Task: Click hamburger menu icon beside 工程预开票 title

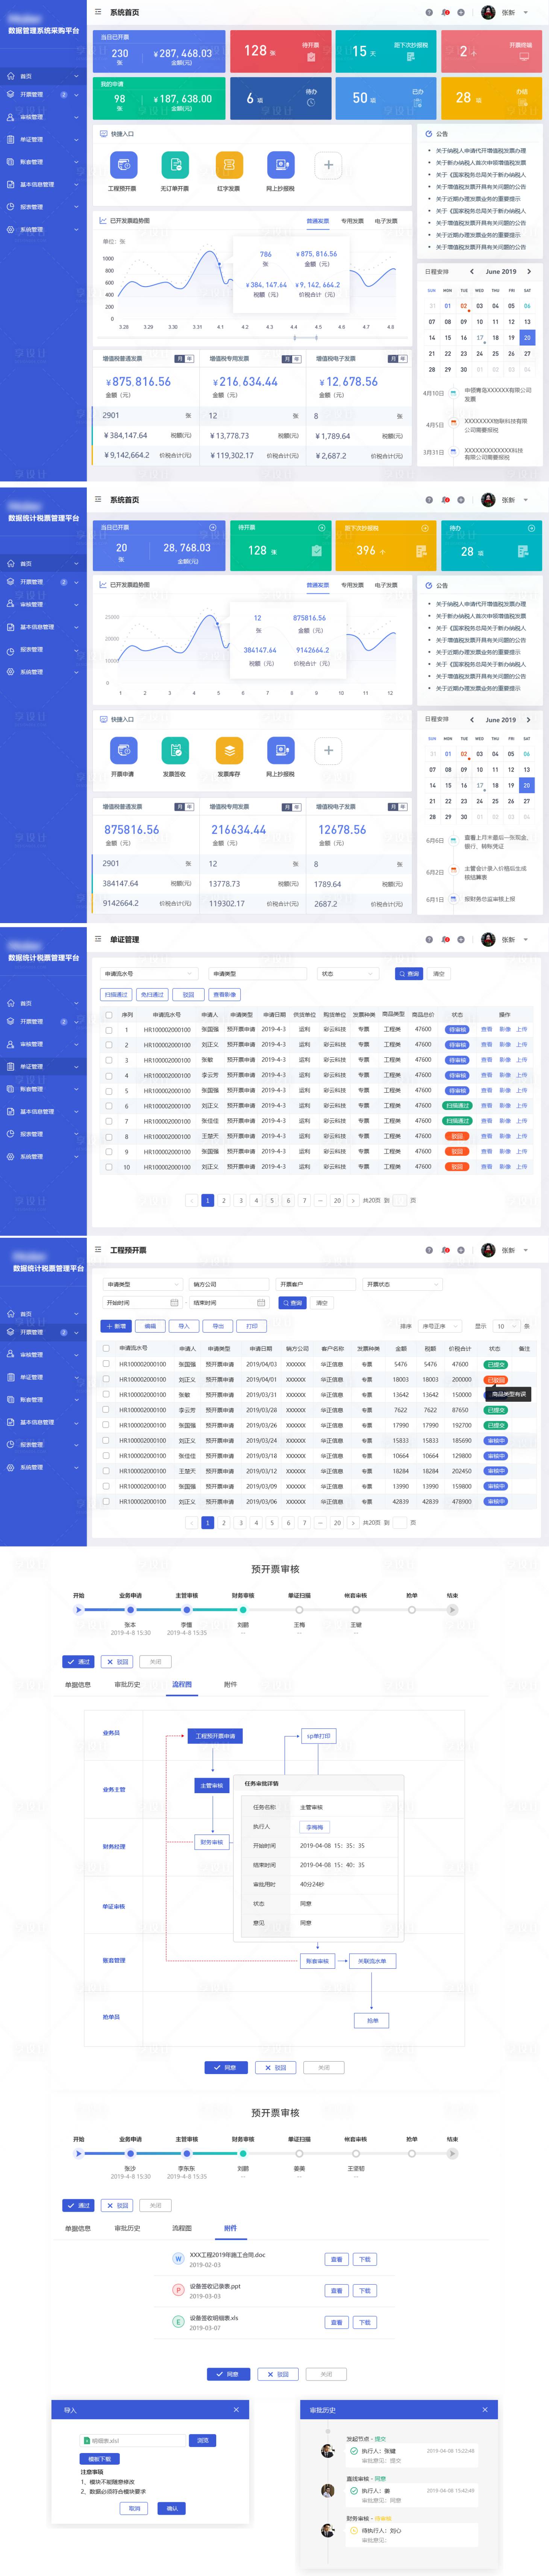Action: (98, 1250)
